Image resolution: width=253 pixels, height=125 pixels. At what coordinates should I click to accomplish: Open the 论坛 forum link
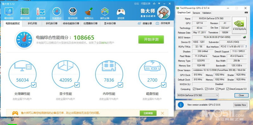click(x=136, y=3)
